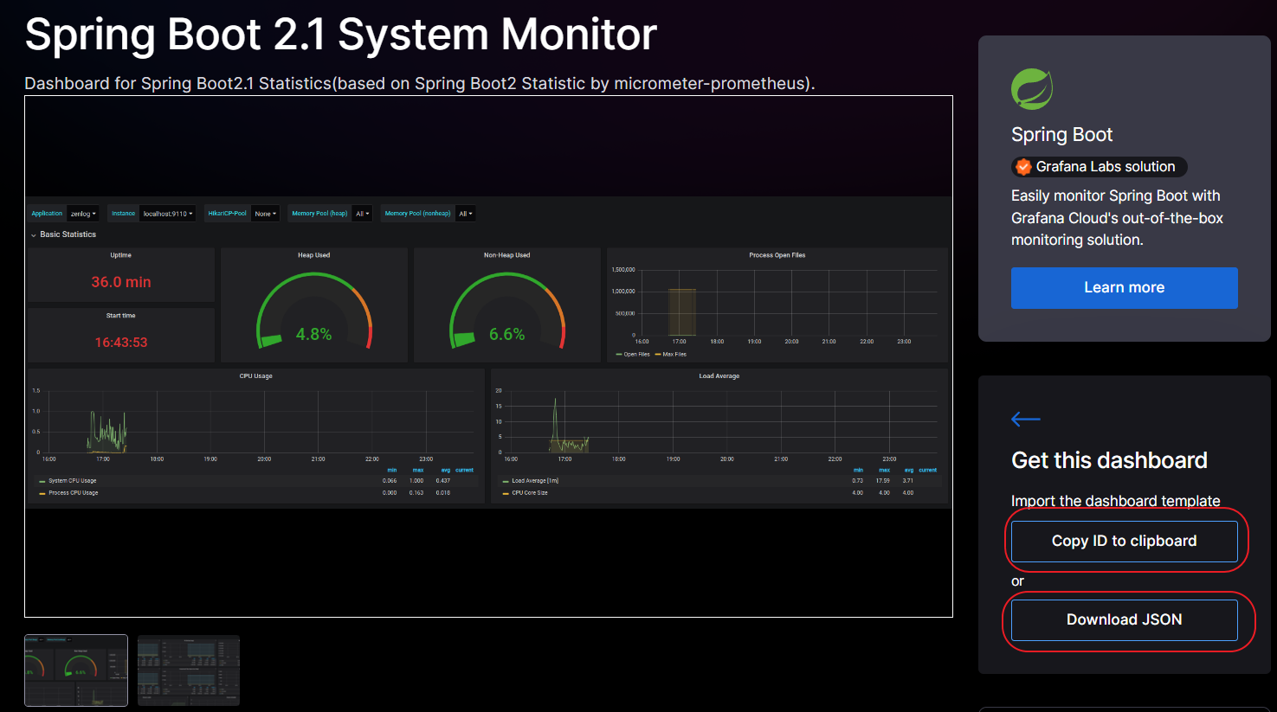Image resolution: width=1277 pixels, height=712 pixels.
Task: Click the Spring Boot panel heading
Action: (1061, 135)
